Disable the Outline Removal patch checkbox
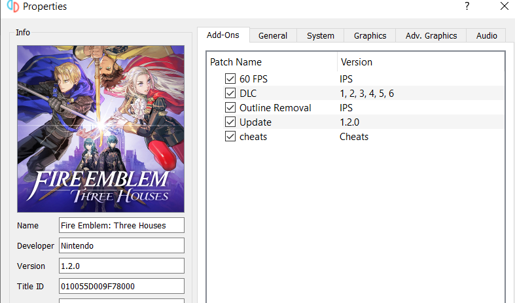 (230, 107)
